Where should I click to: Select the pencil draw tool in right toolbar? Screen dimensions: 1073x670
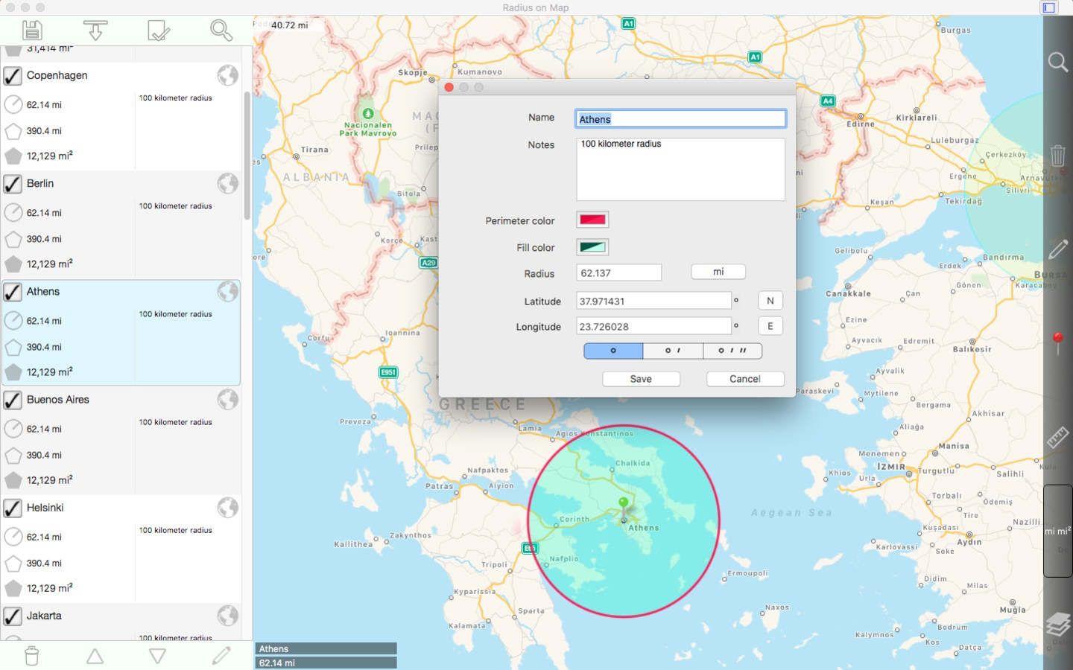tap(1058, 249)
